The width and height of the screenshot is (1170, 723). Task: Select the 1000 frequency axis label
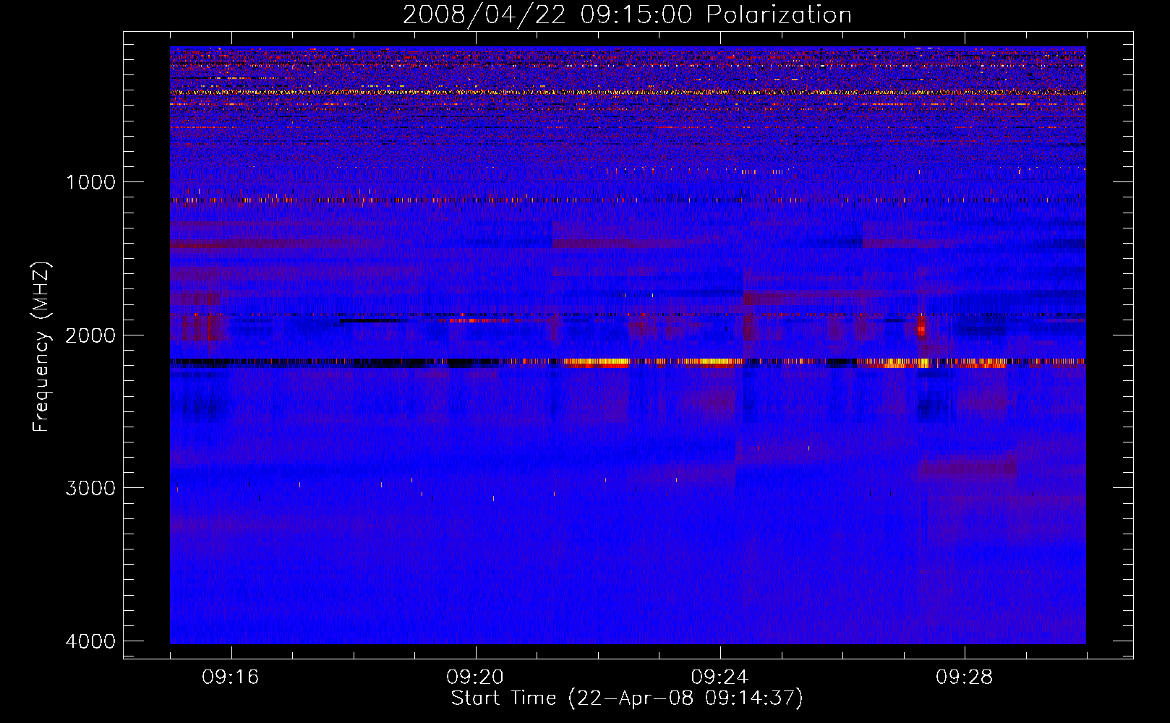pos(90,182)
